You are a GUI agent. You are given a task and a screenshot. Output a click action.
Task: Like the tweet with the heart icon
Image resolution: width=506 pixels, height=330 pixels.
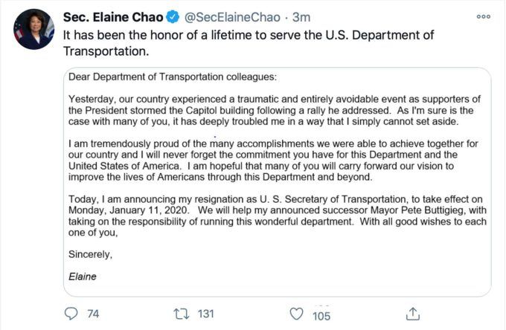[295, 314]
